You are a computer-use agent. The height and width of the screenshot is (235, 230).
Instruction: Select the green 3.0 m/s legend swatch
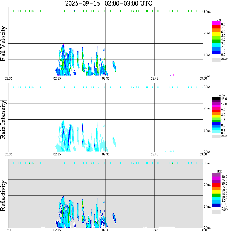[x=216, y=41]
